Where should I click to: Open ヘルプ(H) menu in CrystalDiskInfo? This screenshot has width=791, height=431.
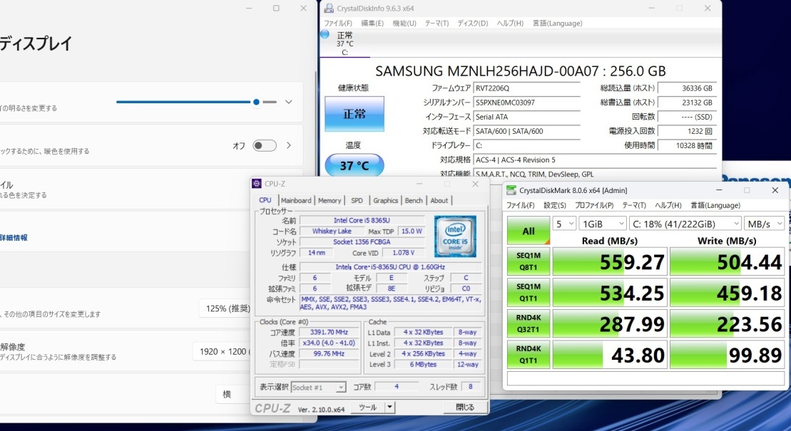(x=510, y=24)
